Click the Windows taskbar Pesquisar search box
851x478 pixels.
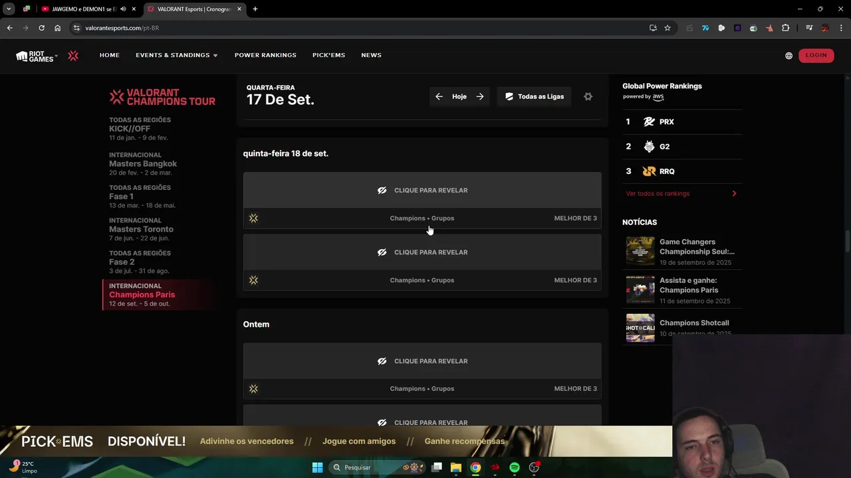click(x=378, y=467)
